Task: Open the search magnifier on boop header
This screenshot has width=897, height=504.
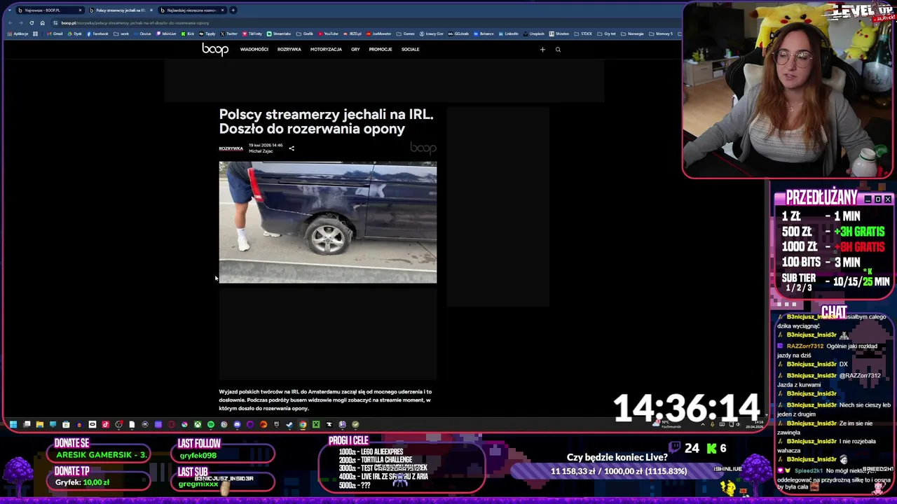Action: pos(558,49)
